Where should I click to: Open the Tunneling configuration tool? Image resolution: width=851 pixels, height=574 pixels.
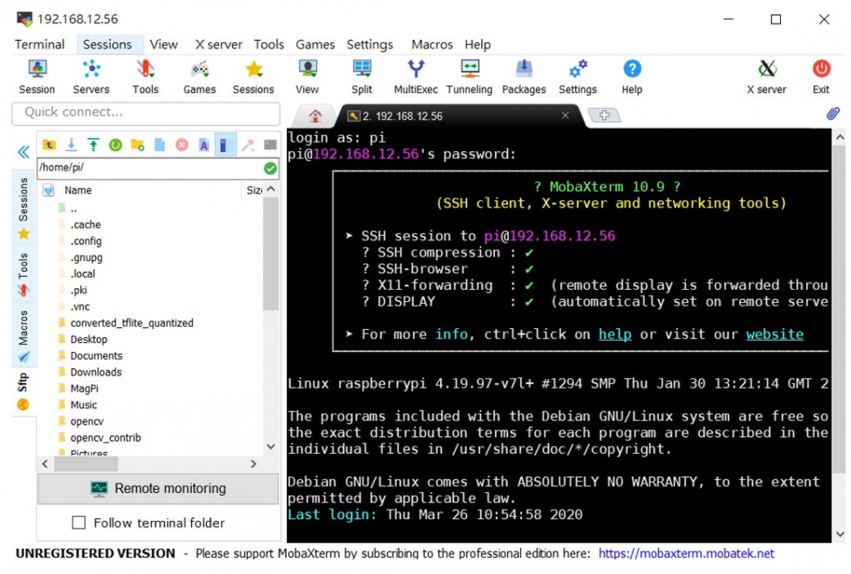pos(469,76)
